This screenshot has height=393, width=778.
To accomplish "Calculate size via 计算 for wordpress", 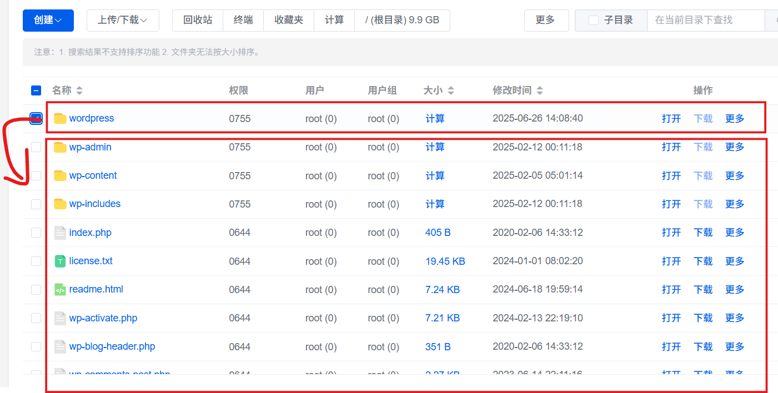I will pyautogui.click(x=435, y=118).
